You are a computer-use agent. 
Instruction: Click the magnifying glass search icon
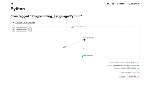tap(129, 4)
